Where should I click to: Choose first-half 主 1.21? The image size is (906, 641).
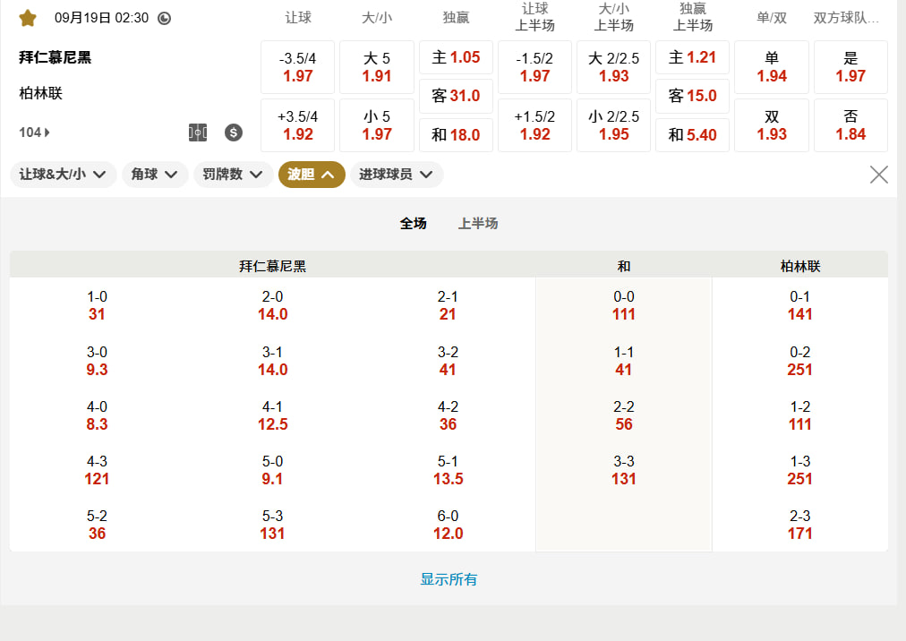pyautogui.click(x=692, y=57)
